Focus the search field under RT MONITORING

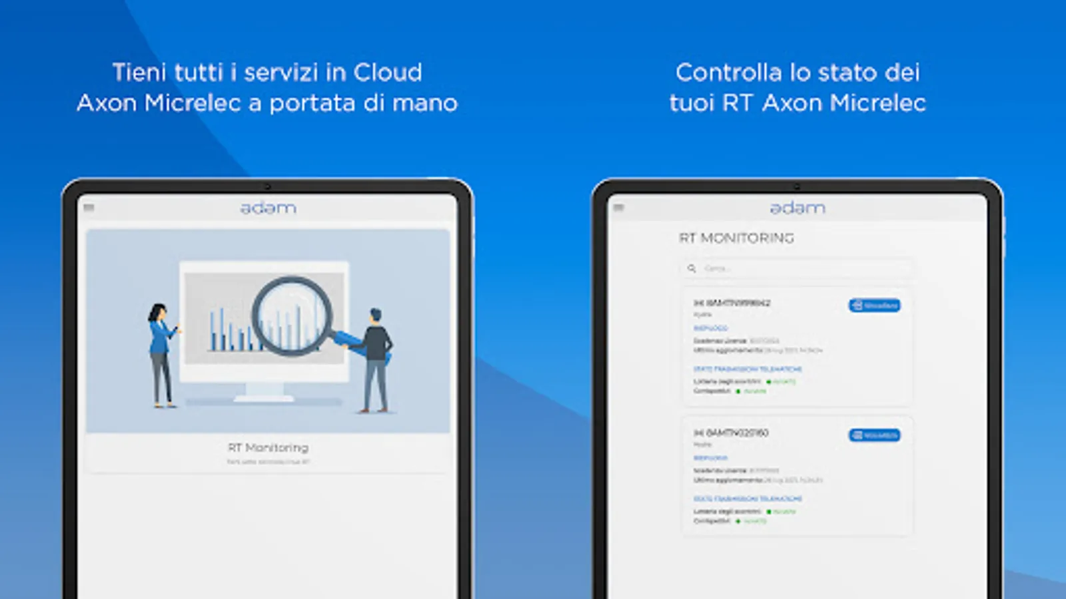pos(797,268)
